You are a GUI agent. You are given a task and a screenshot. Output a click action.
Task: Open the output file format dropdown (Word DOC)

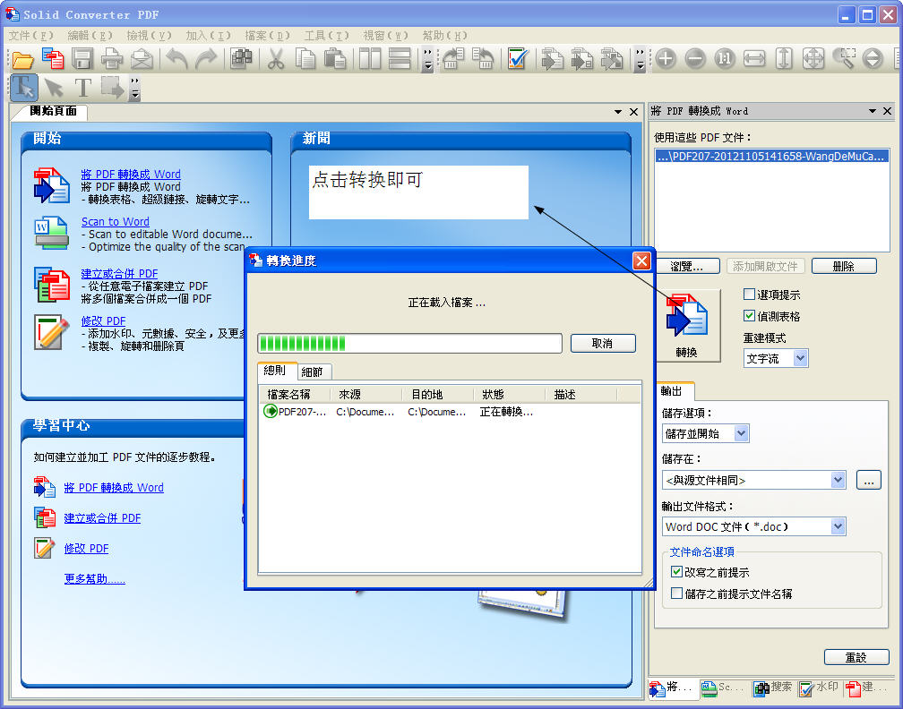[x=754, y=526]
